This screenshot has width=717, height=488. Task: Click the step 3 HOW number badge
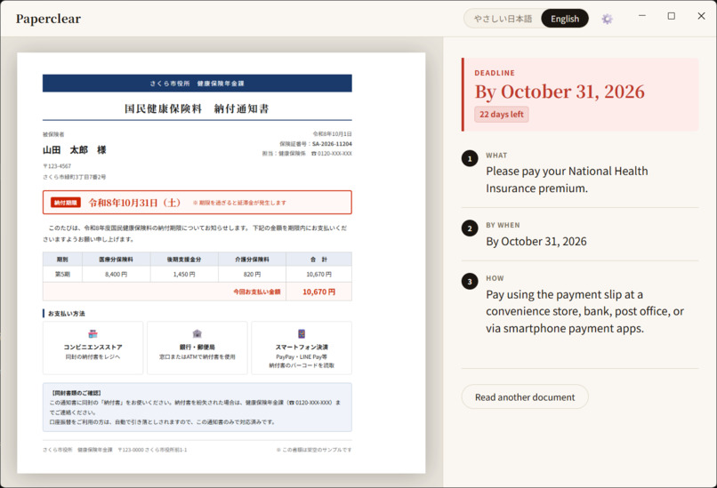[x=470, y=282]
